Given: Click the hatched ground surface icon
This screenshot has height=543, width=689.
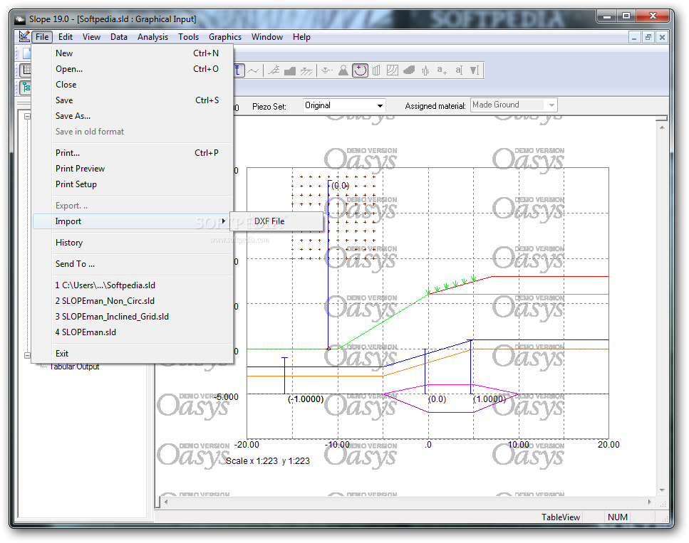Looking at the screenshot, I should tap(306, 70).
